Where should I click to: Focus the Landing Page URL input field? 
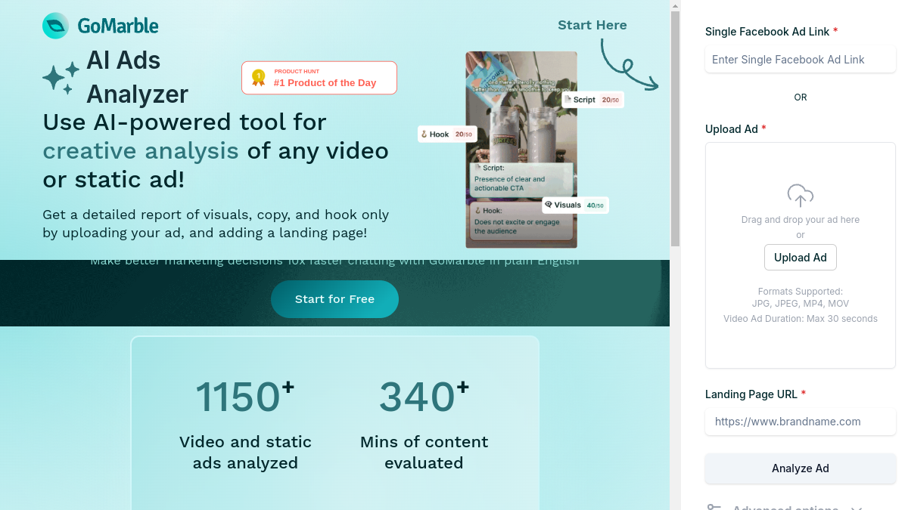(x=801, y=422)
